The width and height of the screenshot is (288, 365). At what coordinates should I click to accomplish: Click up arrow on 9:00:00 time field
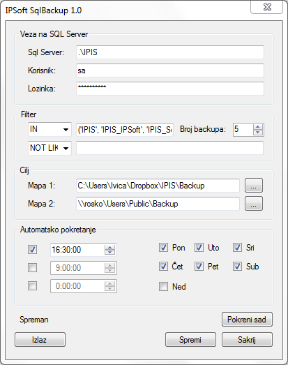(109, 265)
